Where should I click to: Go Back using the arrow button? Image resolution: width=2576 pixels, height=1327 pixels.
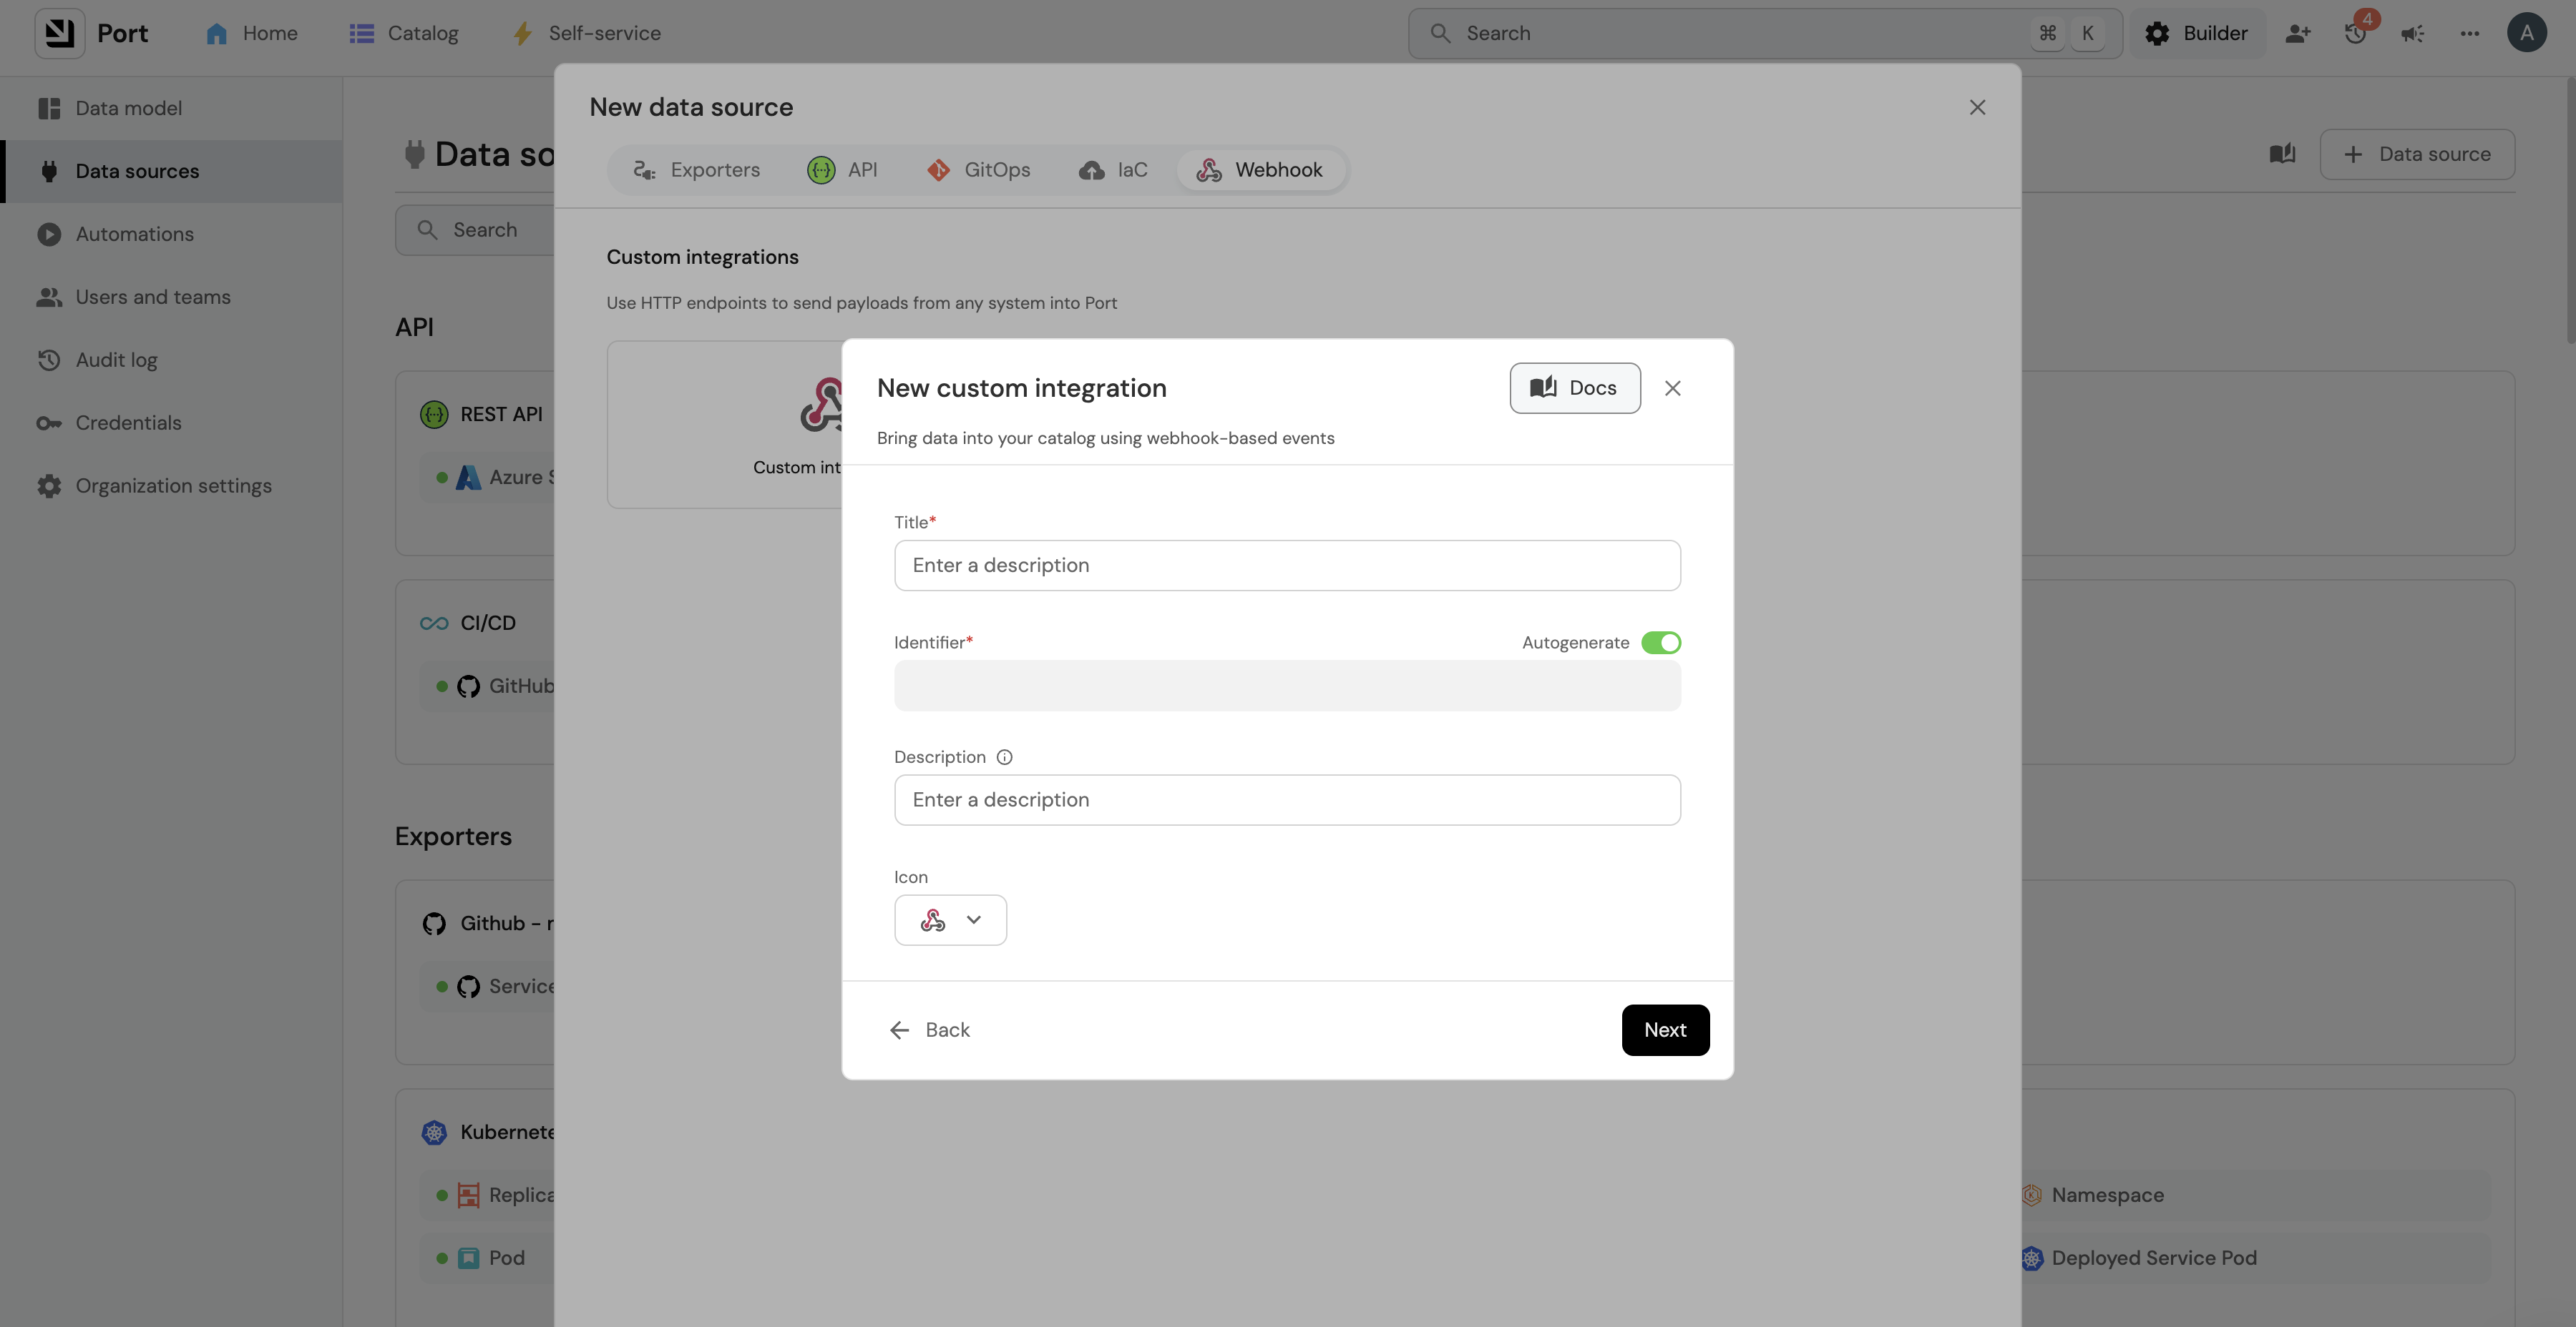tap(929, 1030)
